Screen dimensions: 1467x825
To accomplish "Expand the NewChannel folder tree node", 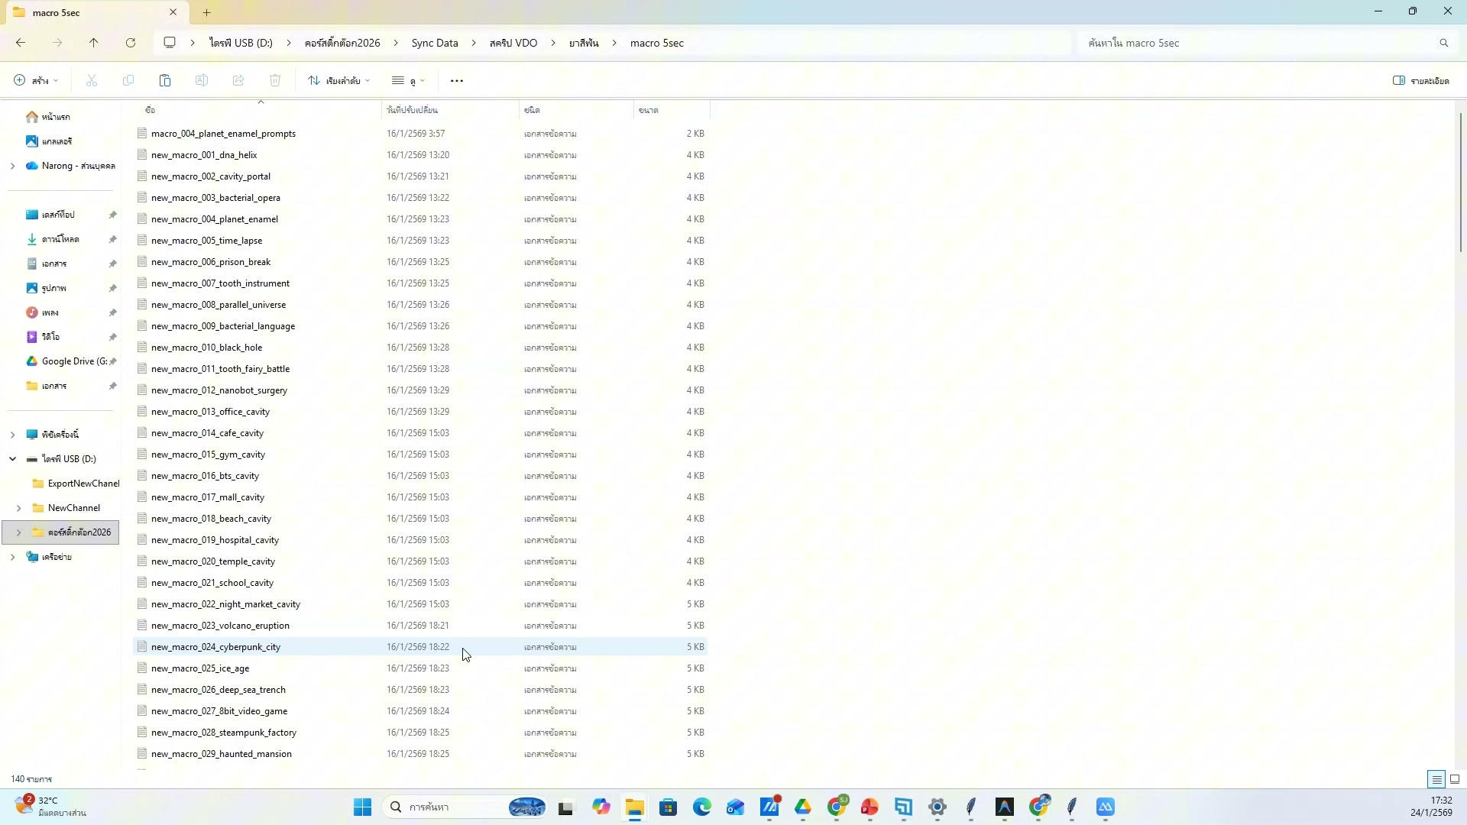I will pos(18,508).
